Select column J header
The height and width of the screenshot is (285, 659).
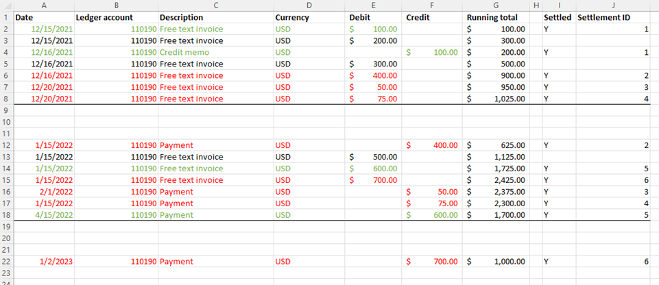coord(613,5)
